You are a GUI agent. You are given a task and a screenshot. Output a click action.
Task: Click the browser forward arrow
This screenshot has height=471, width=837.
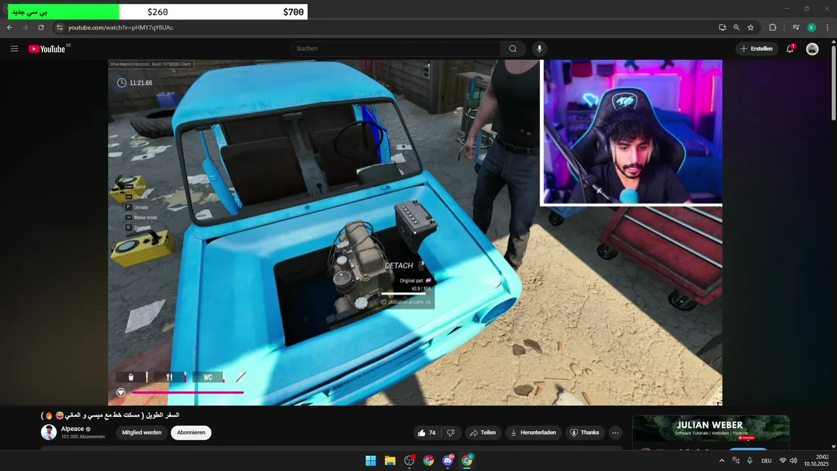click(x=25, y=27)
